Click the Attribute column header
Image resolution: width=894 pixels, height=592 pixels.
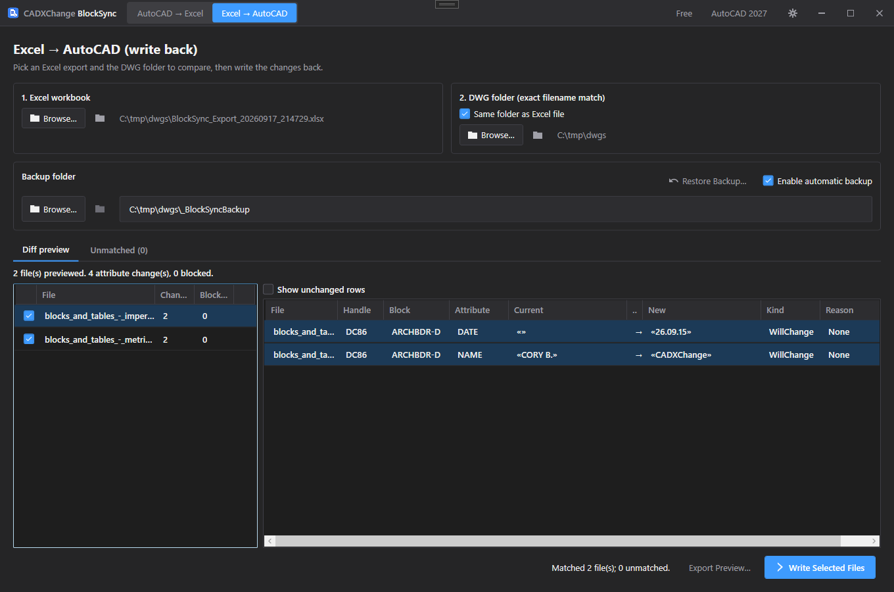coord(479,310)
